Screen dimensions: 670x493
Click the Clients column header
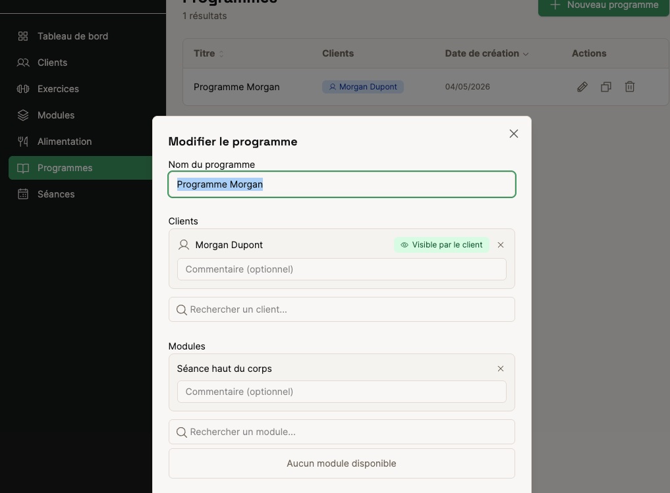click(337, 53)
